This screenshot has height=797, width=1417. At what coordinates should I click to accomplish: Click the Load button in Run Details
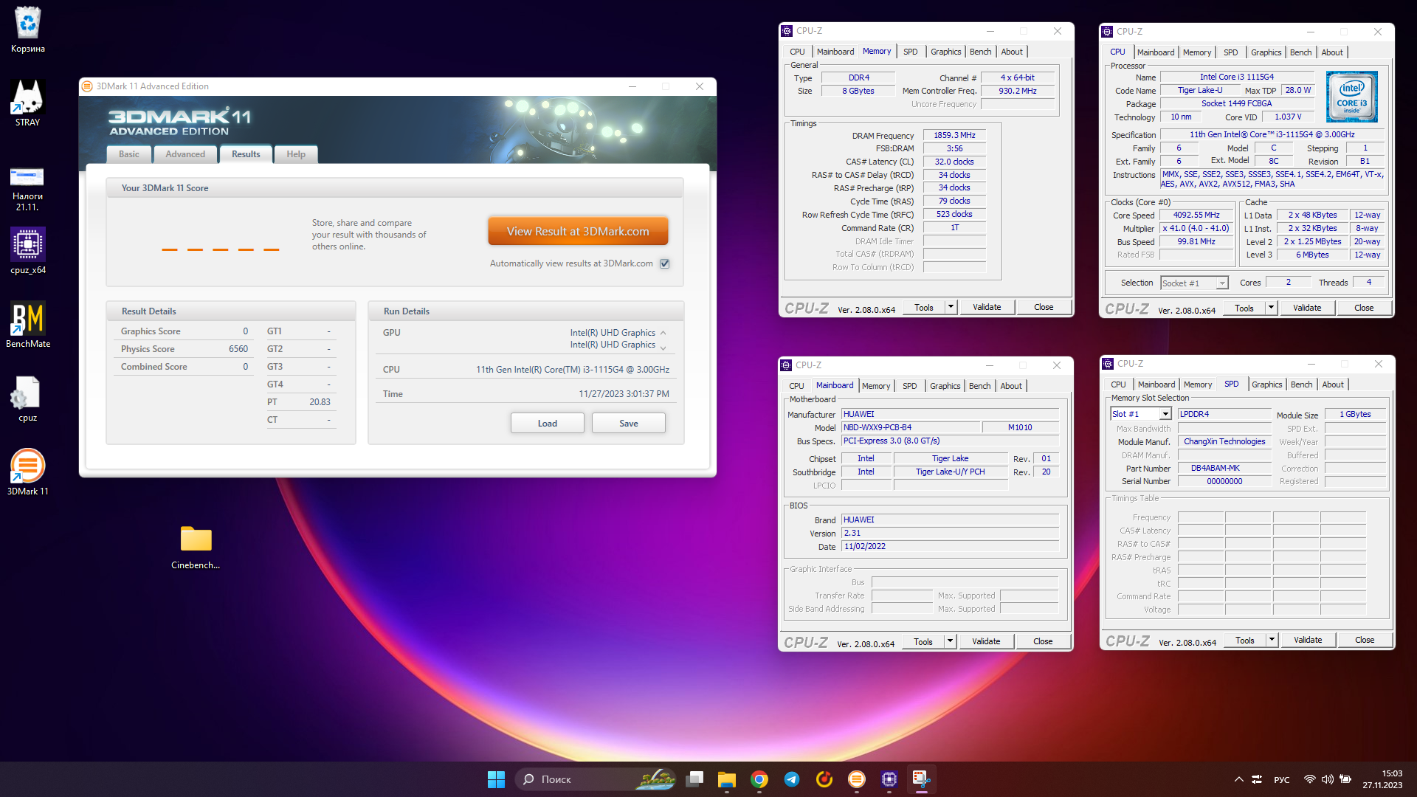point(548,424)
